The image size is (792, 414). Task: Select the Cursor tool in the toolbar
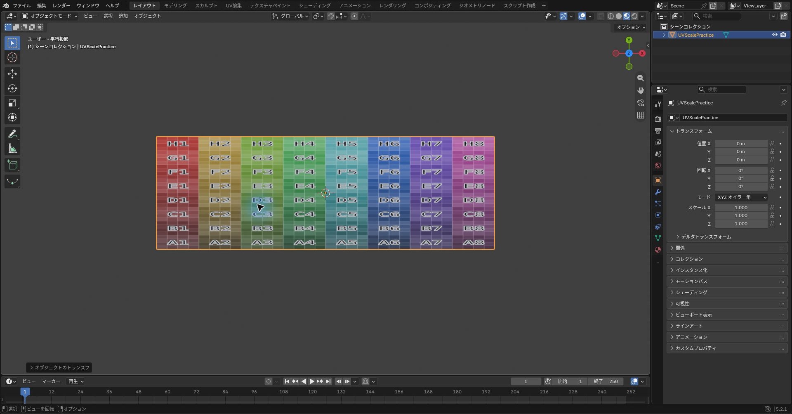(12, 57)
